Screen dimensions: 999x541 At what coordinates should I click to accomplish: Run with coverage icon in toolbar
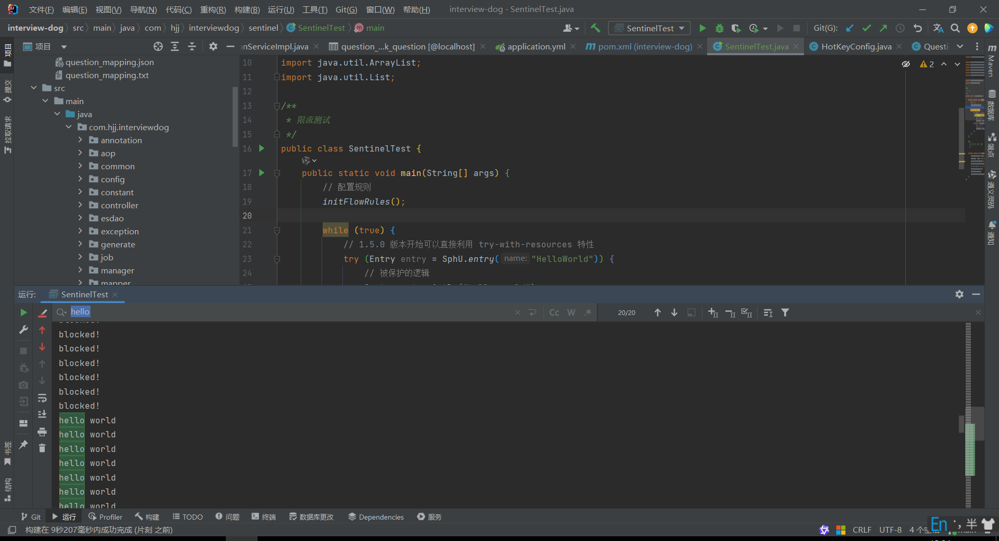click(x=736, y=28)
